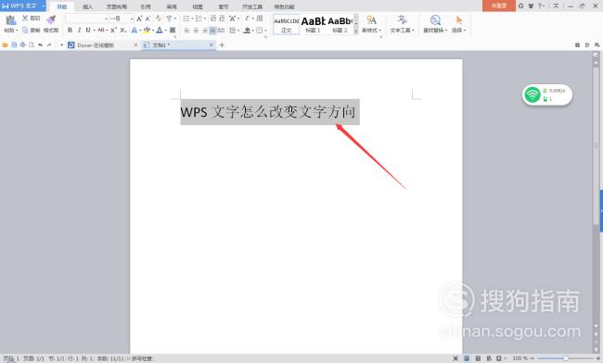603x363 pixels.
Task: Click the green WiFi speed widget
Action: 547,94
